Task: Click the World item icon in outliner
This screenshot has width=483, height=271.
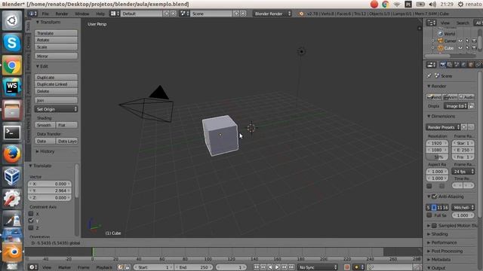Action: [441, 34]
